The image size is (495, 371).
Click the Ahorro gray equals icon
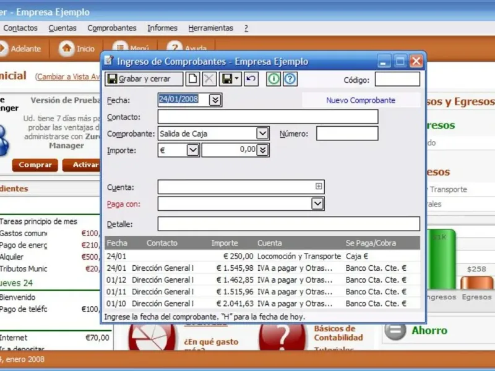pos(395,331)
